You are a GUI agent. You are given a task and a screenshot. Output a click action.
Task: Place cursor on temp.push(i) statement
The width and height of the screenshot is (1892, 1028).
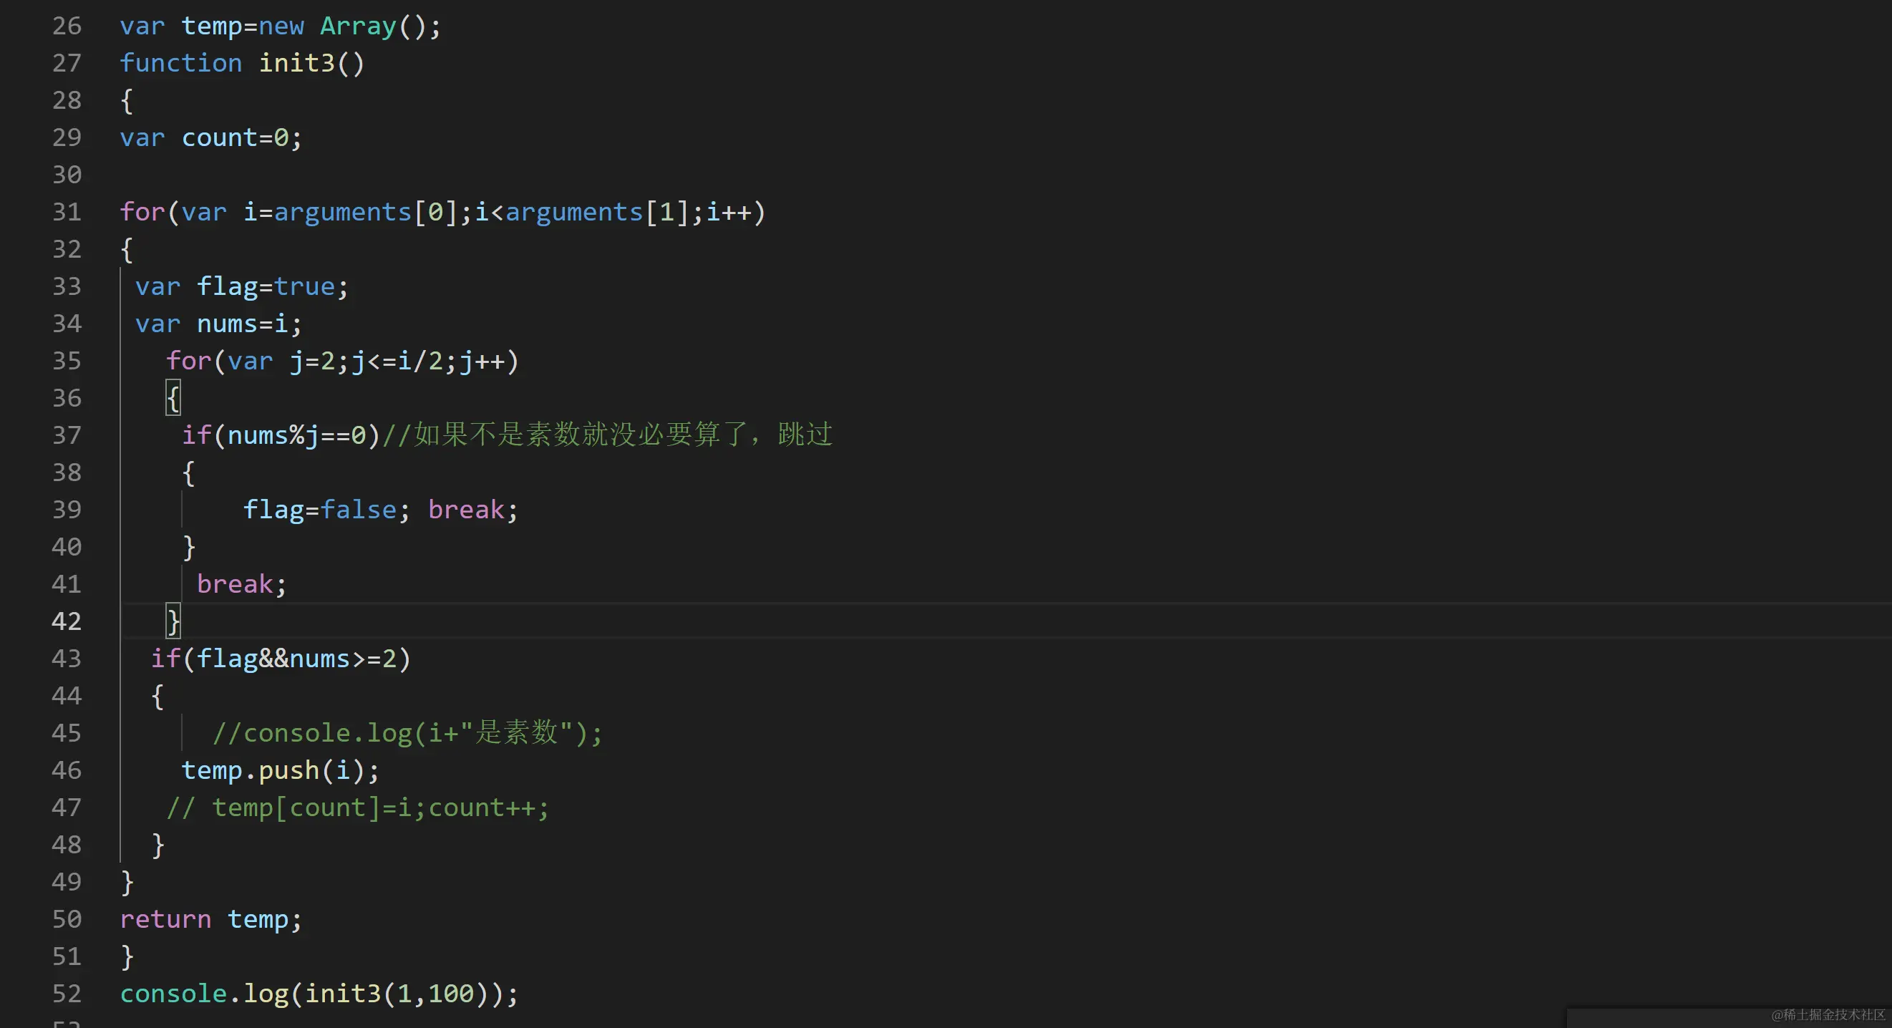pos(280,770)
